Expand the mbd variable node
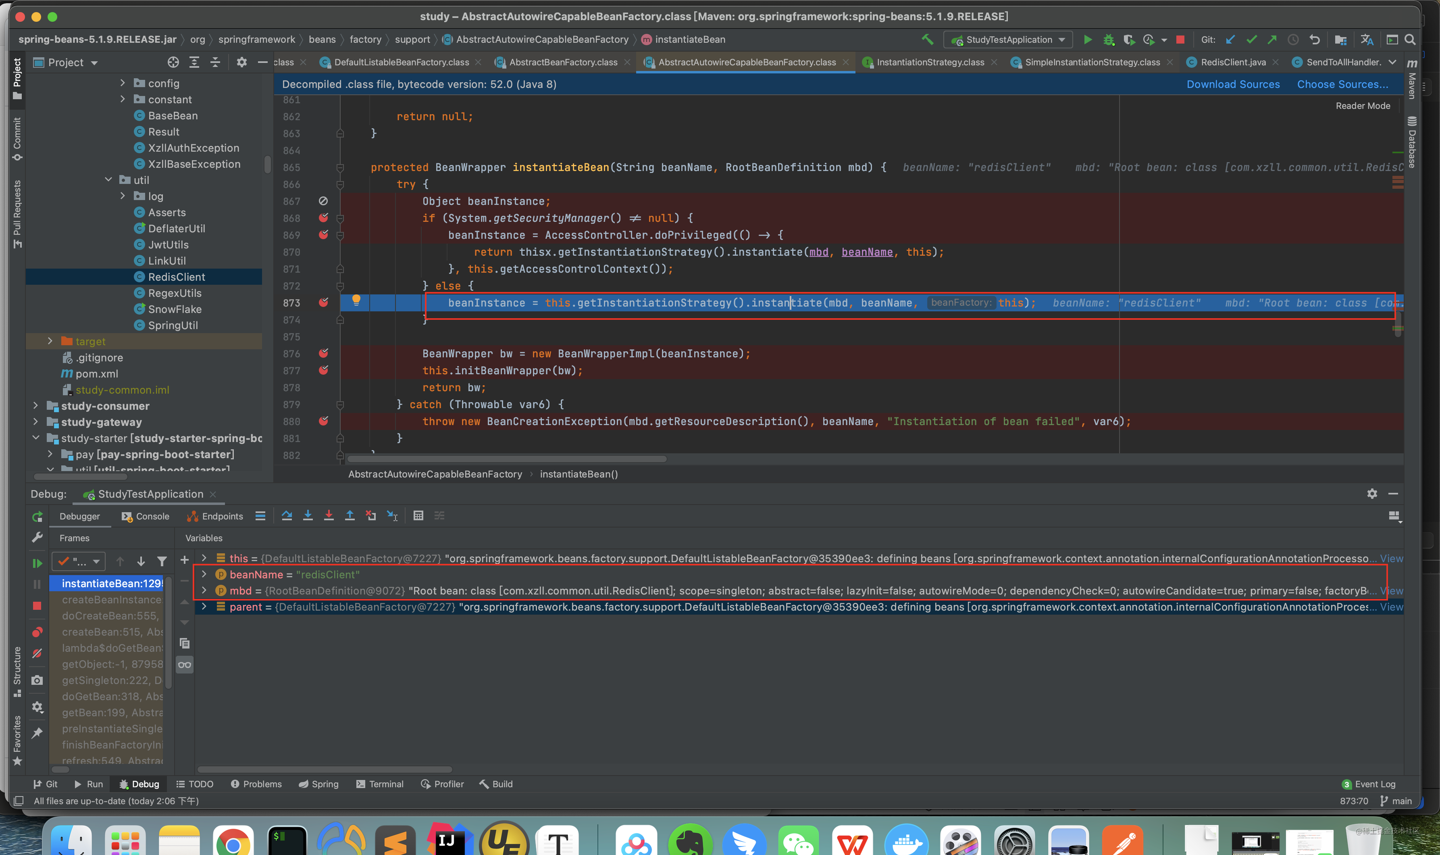 click(204, 590)
